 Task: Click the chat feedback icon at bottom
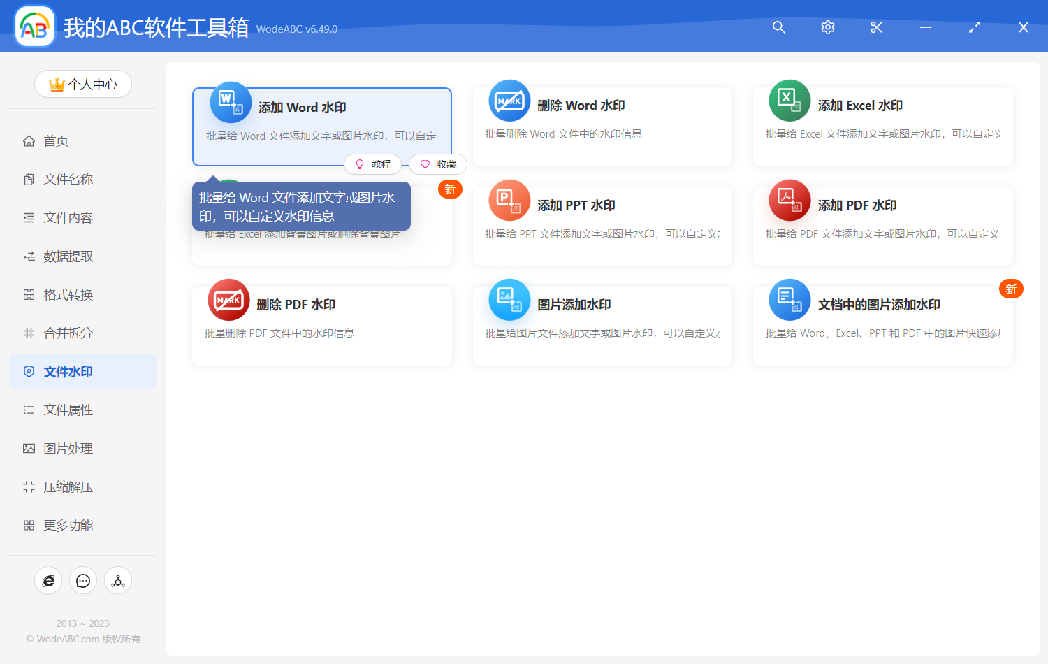pyautogui.click(x=83, y=580)
